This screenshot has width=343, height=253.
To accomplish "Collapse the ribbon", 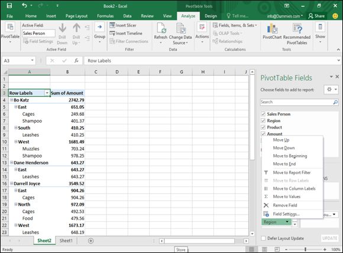I will [x=338, y=50].
